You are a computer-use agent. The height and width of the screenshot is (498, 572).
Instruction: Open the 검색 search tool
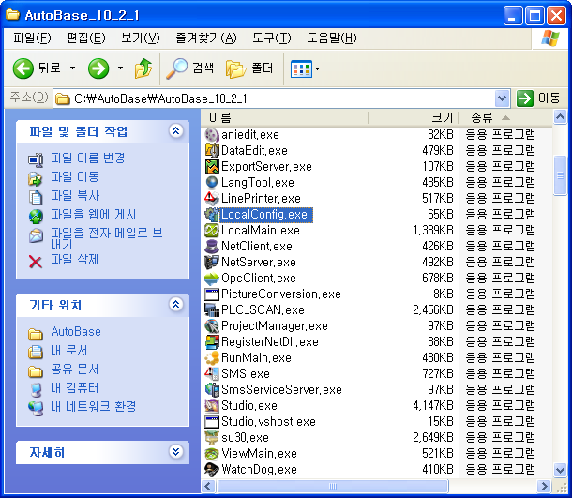190,68
